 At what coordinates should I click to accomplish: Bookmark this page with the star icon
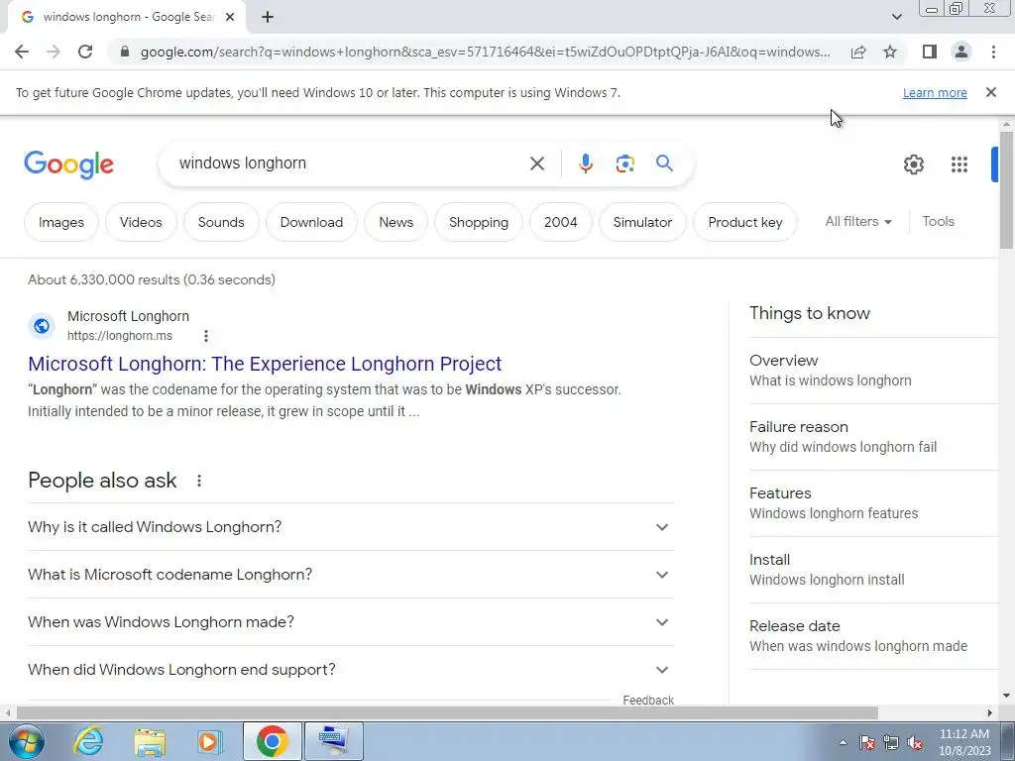tap(890, 52)
